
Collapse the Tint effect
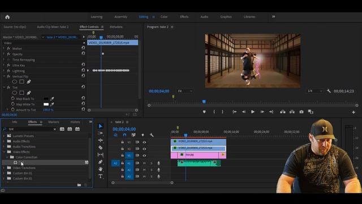(4, 87)
